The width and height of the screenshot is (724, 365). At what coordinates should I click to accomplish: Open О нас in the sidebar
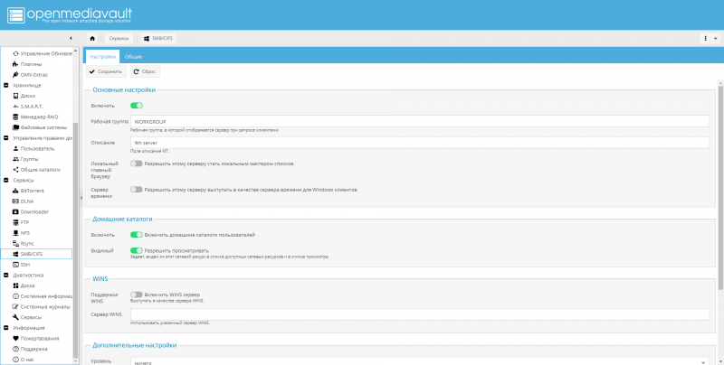click(x=27, y=360)
